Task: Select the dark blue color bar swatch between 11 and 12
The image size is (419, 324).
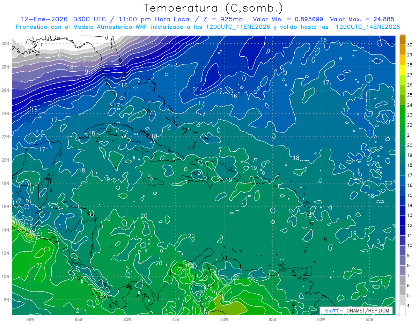Action: click(403, 230)
